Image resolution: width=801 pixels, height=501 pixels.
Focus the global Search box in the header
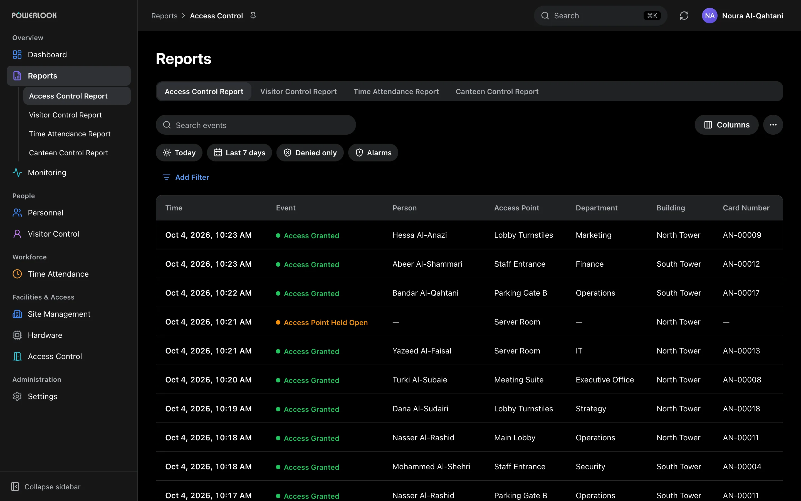[600, 16]
